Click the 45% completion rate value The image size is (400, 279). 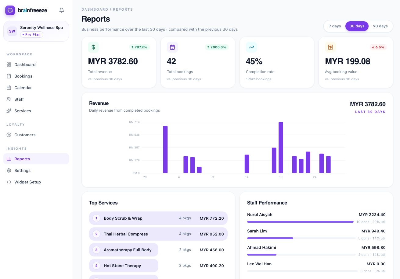254,61
